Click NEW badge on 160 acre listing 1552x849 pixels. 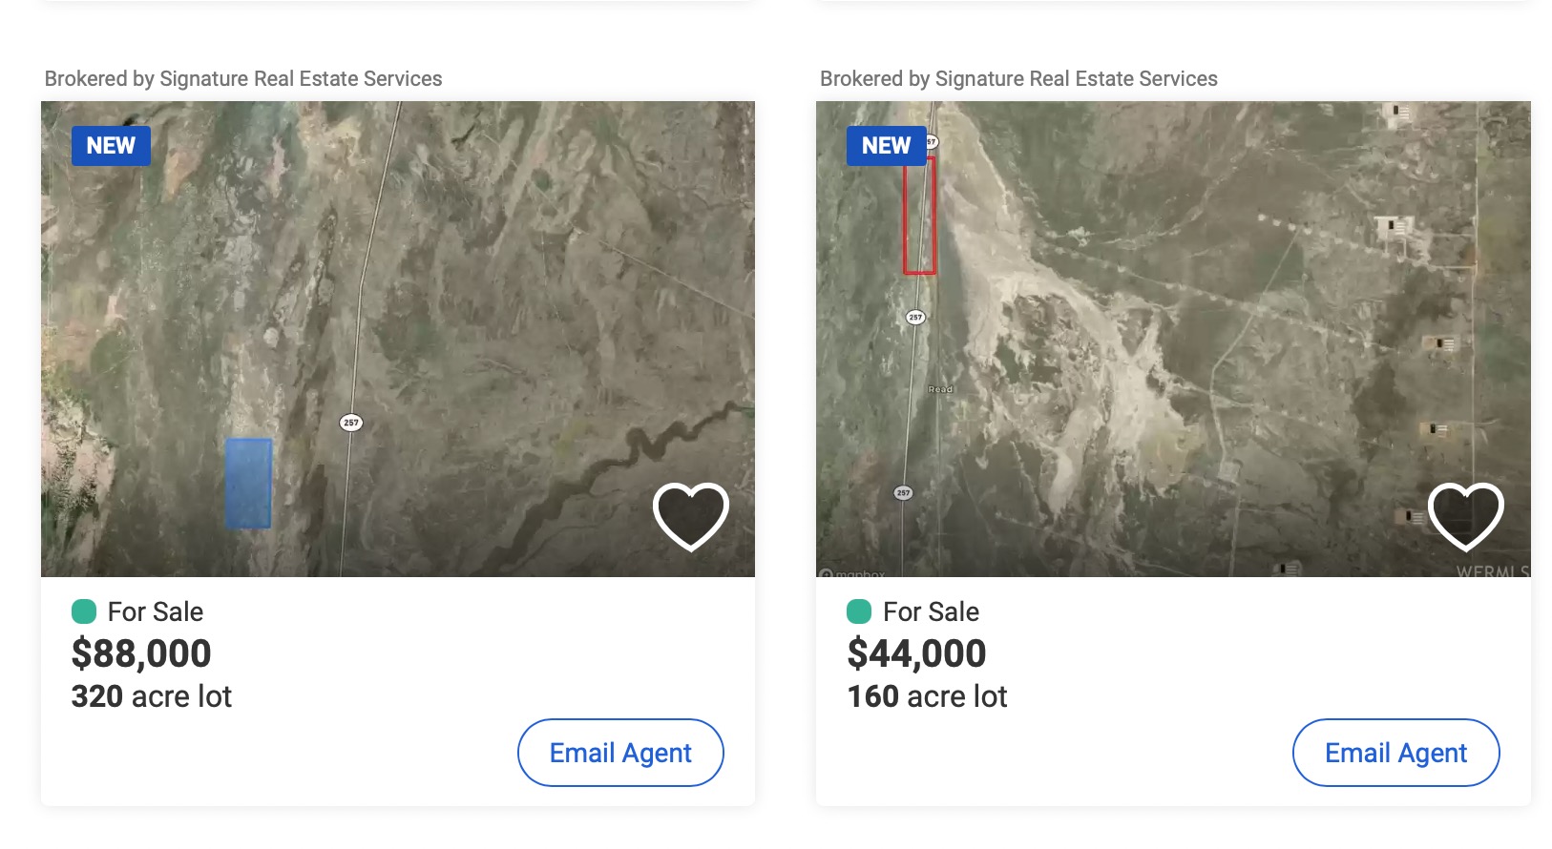pos(886,146)
